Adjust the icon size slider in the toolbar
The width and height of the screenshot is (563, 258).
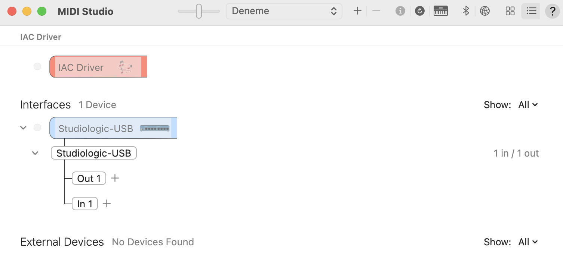point(199,11)
